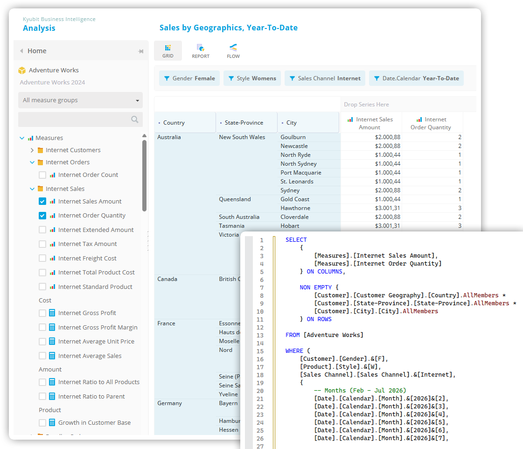The height and width of the screenshot is (449, 523).
Task: Open the Date.Calendar Year-To-Date filter
Action: click(416, 78)
